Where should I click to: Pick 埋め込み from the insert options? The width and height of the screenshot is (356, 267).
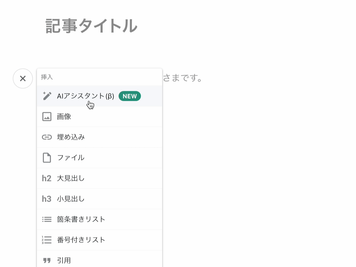[x=71, y=137]
